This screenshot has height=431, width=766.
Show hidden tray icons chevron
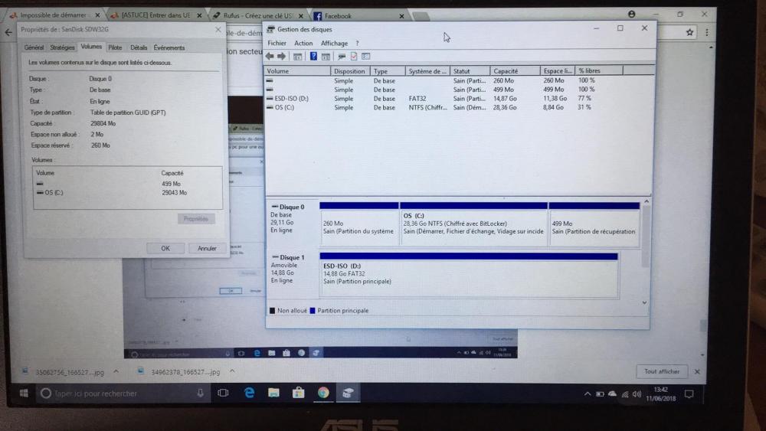pyautogui.click(x=588, y=394)
